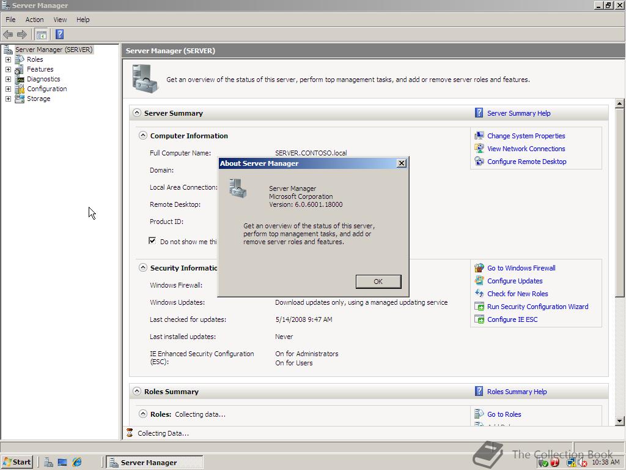Click the Go to Windows Firewall icon
626x470 pixels.
click(x=479, y=268)
